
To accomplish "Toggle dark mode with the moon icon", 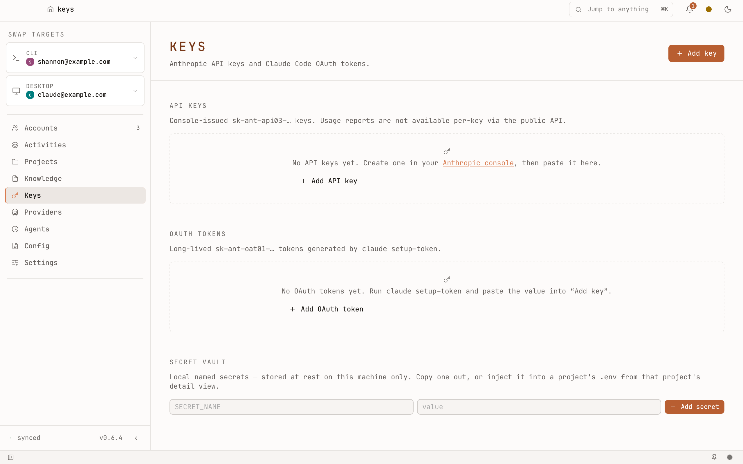I will click(x=728, y=9).
